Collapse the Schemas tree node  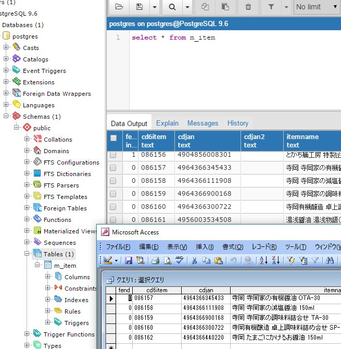(7, 117)
